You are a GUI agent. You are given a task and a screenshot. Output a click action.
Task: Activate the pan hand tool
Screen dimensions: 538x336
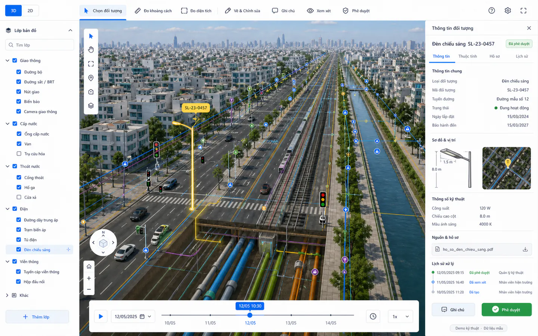coord(91,50)
